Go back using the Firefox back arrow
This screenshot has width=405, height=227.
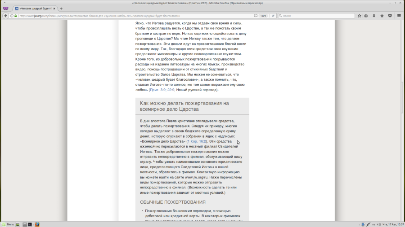[6, 16]
